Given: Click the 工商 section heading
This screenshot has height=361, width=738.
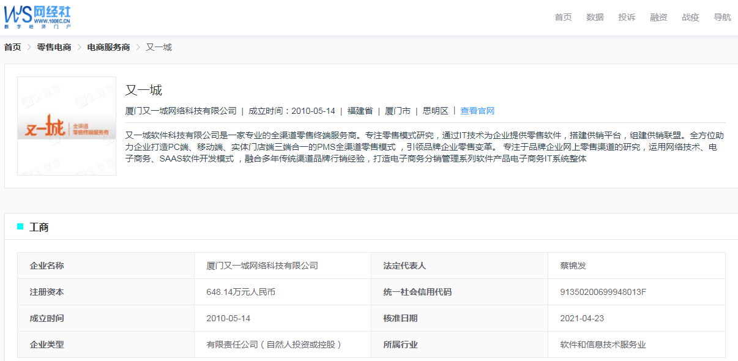Looking at the screenshot, I should tap(39, 227).
